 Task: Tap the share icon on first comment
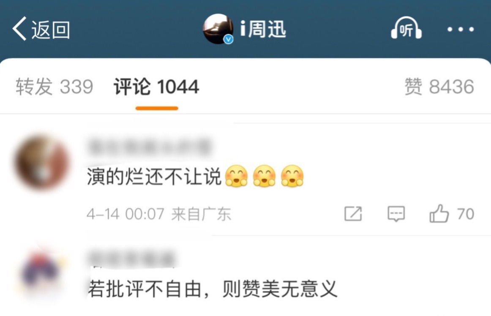[x=353, y=214]
